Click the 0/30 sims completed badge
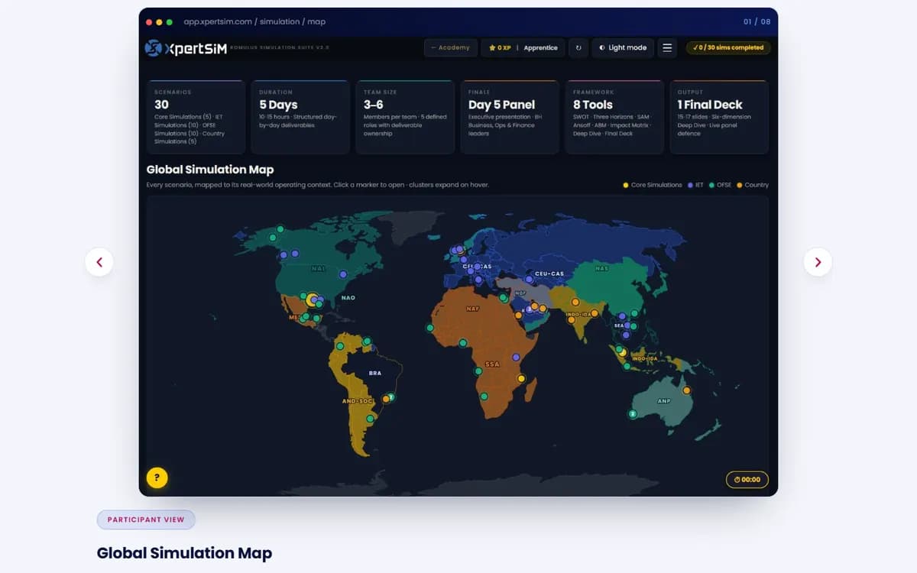The height and width of the screenshot is (573, 917). [728, 47]
